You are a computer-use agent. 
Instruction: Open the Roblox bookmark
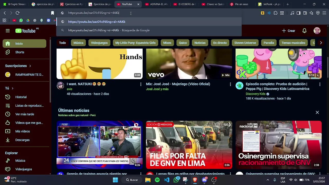(x=48, y=20)
